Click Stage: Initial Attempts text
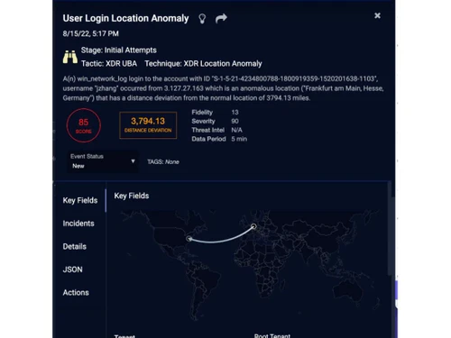The image size is (451, 338). pos(119,50)
